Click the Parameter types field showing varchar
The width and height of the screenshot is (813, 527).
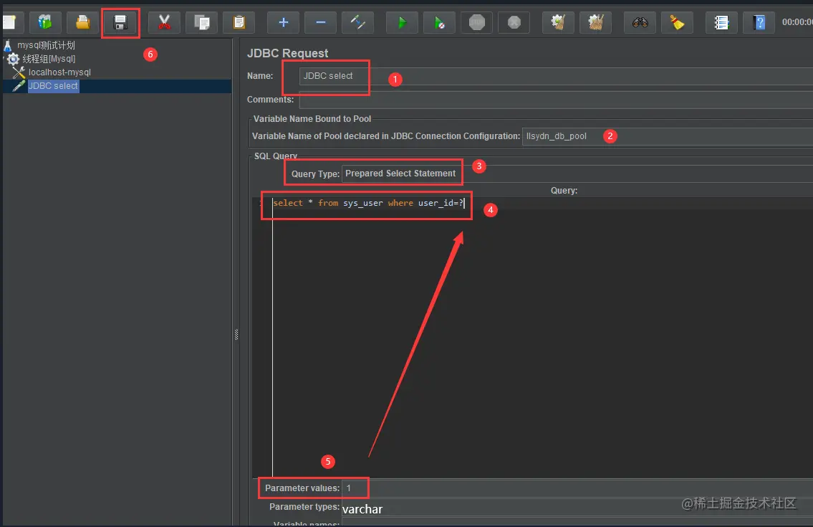[x=577, y=508]
